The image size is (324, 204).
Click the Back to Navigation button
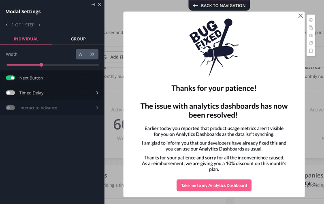(219, 6)
